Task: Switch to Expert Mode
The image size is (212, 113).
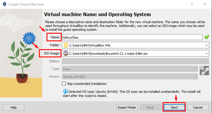Action: [x=127, y=107]
